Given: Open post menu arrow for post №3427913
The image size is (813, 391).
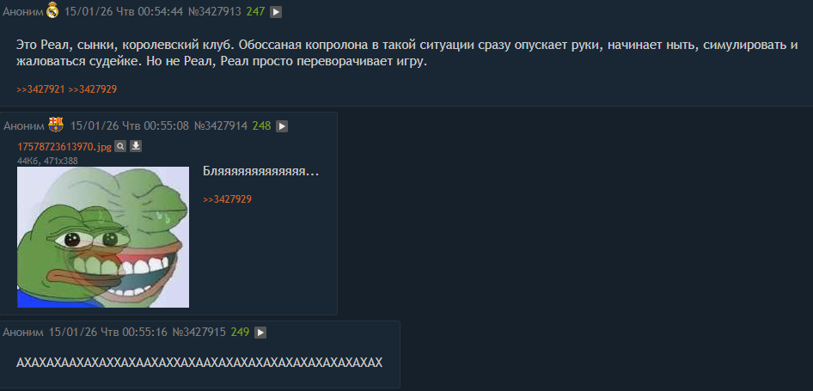Looking at the screenshot, I should tap(276, 12).
